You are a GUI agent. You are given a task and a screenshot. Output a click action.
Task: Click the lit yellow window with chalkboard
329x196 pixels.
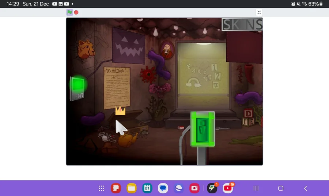pyautogui.click(x=202, y=76)
